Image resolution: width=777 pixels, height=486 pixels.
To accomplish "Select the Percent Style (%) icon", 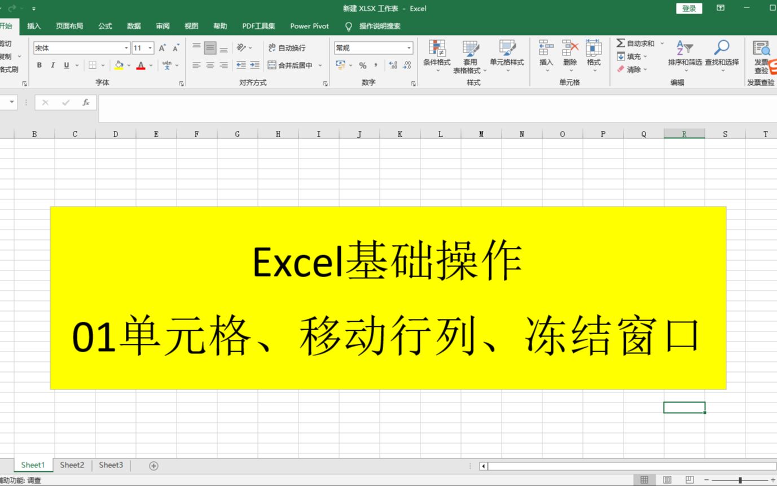I will 362,65.
